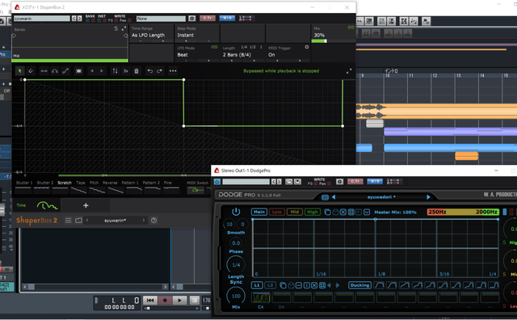This screenshot has width=517, height=320.
Task: Change the Length 2 Bars selector
Action: pos(242,53)
